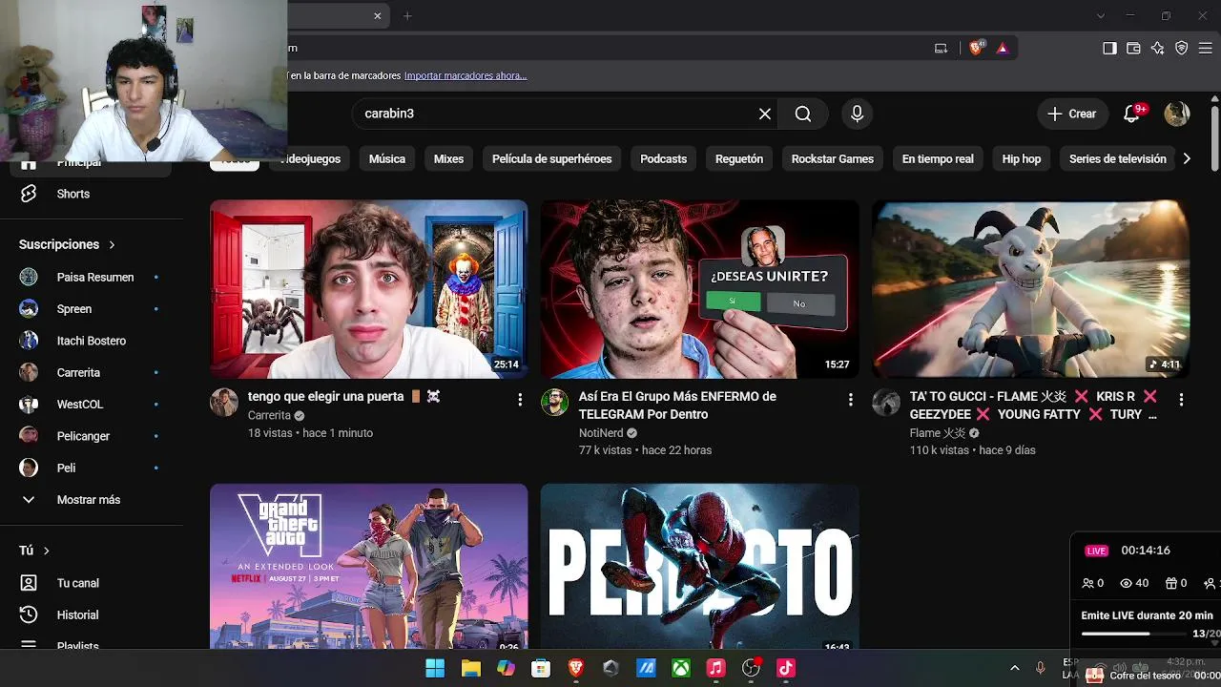Select the 'Series de televisión' chip

pyautogui.click(x=1118, y=159)
